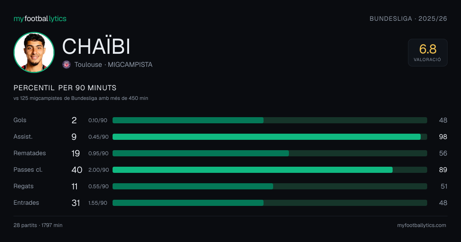
Task: Select the Rematades percentile bar
Action: pos(270,153)
